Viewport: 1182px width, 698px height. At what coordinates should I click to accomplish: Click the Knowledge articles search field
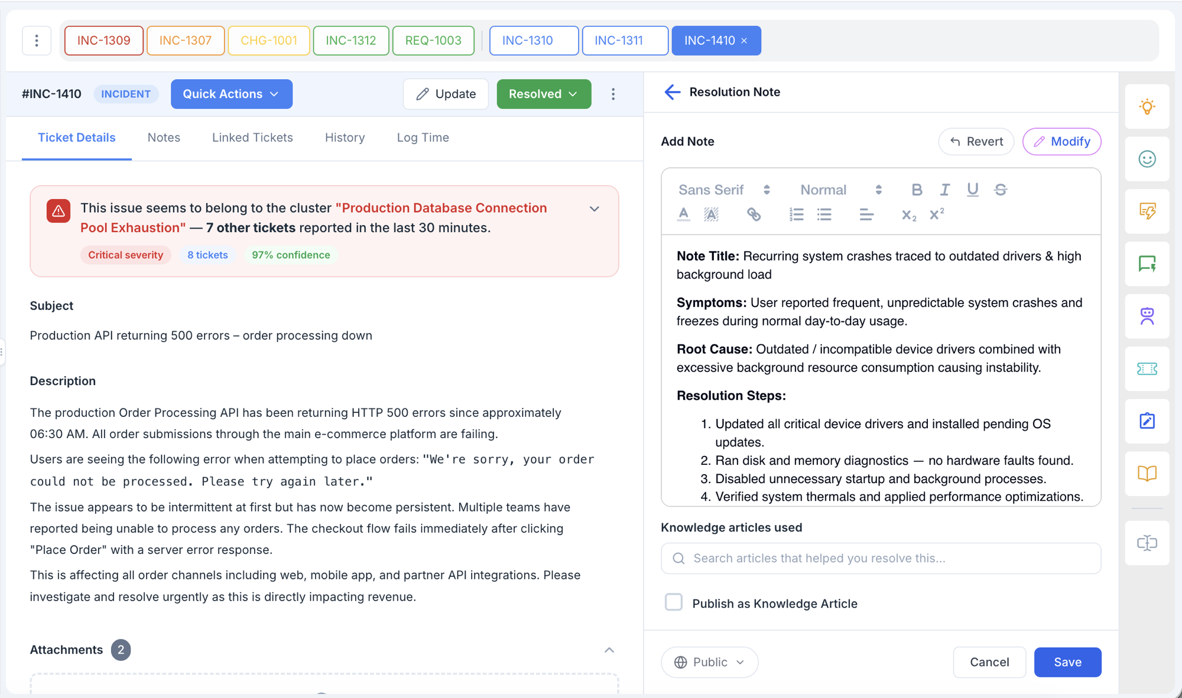click(881, 558)
